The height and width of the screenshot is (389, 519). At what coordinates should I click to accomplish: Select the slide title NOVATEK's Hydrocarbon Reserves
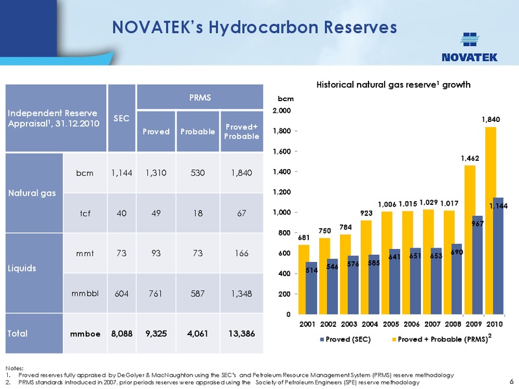[254, 27]
